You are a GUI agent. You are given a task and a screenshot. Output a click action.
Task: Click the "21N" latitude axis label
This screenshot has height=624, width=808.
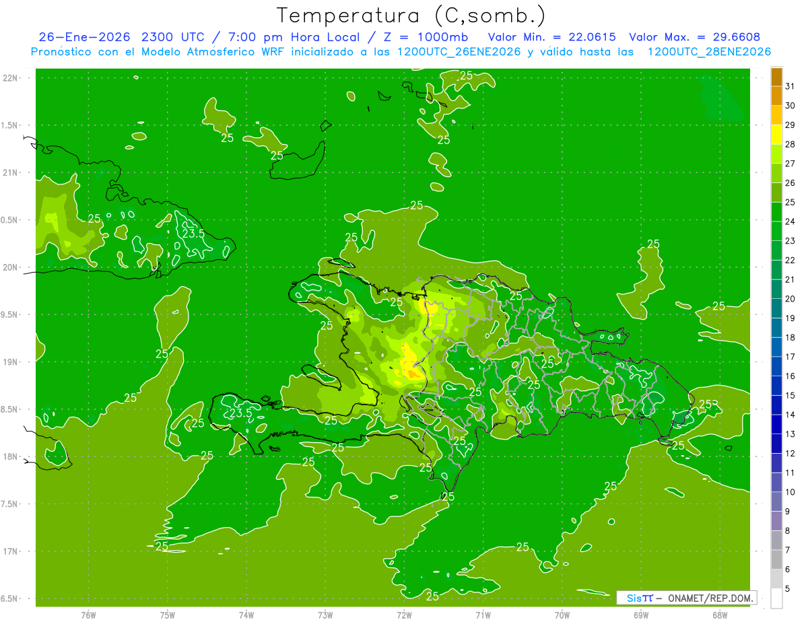point(9,172)
